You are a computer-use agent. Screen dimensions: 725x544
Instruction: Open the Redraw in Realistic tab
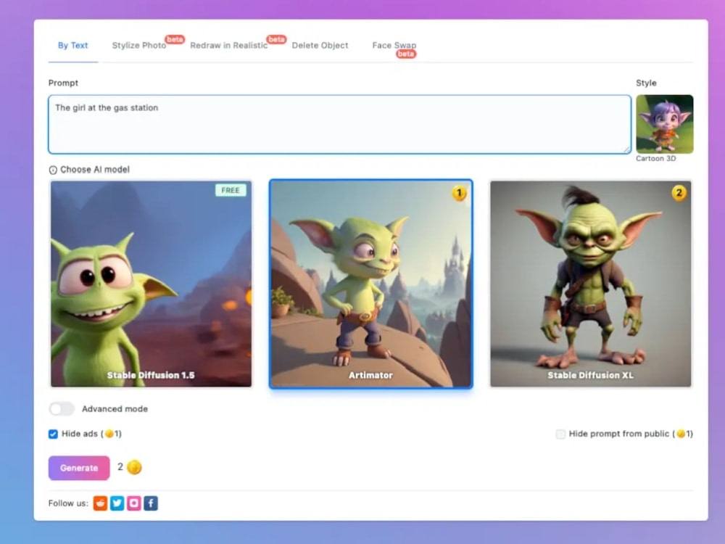(229, 45)
